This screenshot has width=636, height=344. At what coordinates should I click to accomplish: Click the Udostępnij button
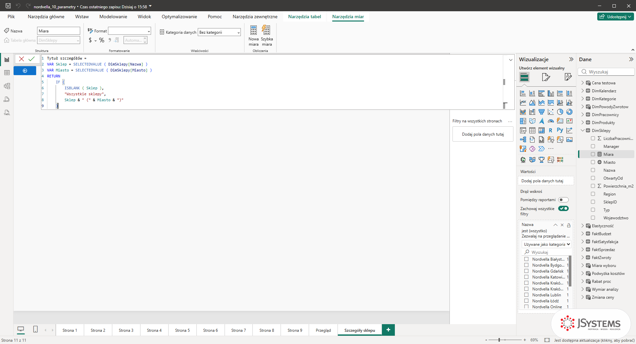tap(615, 17)
